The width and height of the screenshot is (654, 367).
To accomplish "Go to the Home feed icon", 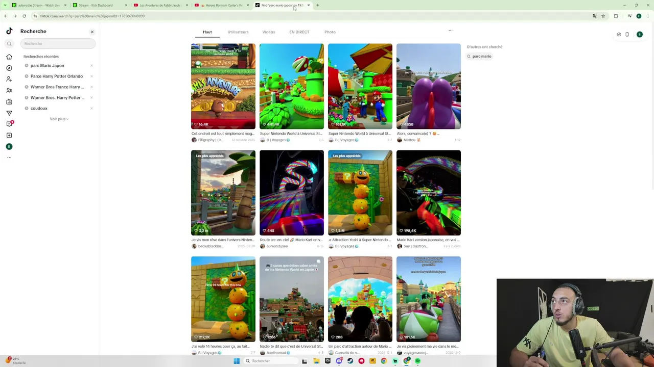I will pos(9,57).
